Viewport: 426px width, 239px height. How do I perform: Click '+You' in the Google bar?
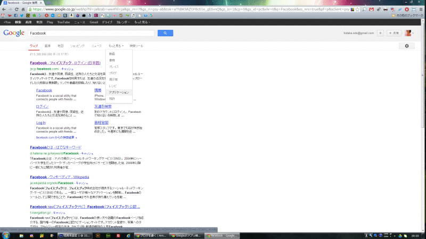point(7,22)
